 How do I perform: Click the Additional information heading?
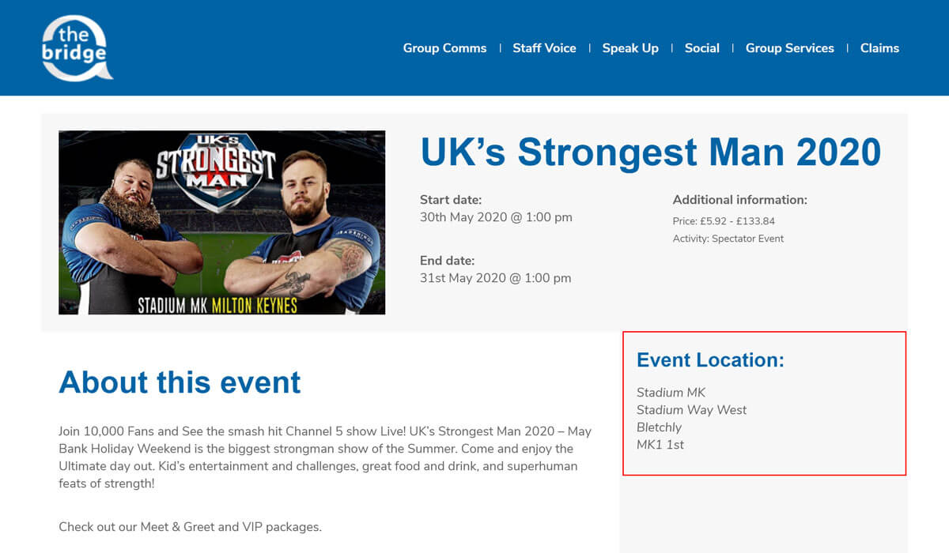(x=739, y=200)
